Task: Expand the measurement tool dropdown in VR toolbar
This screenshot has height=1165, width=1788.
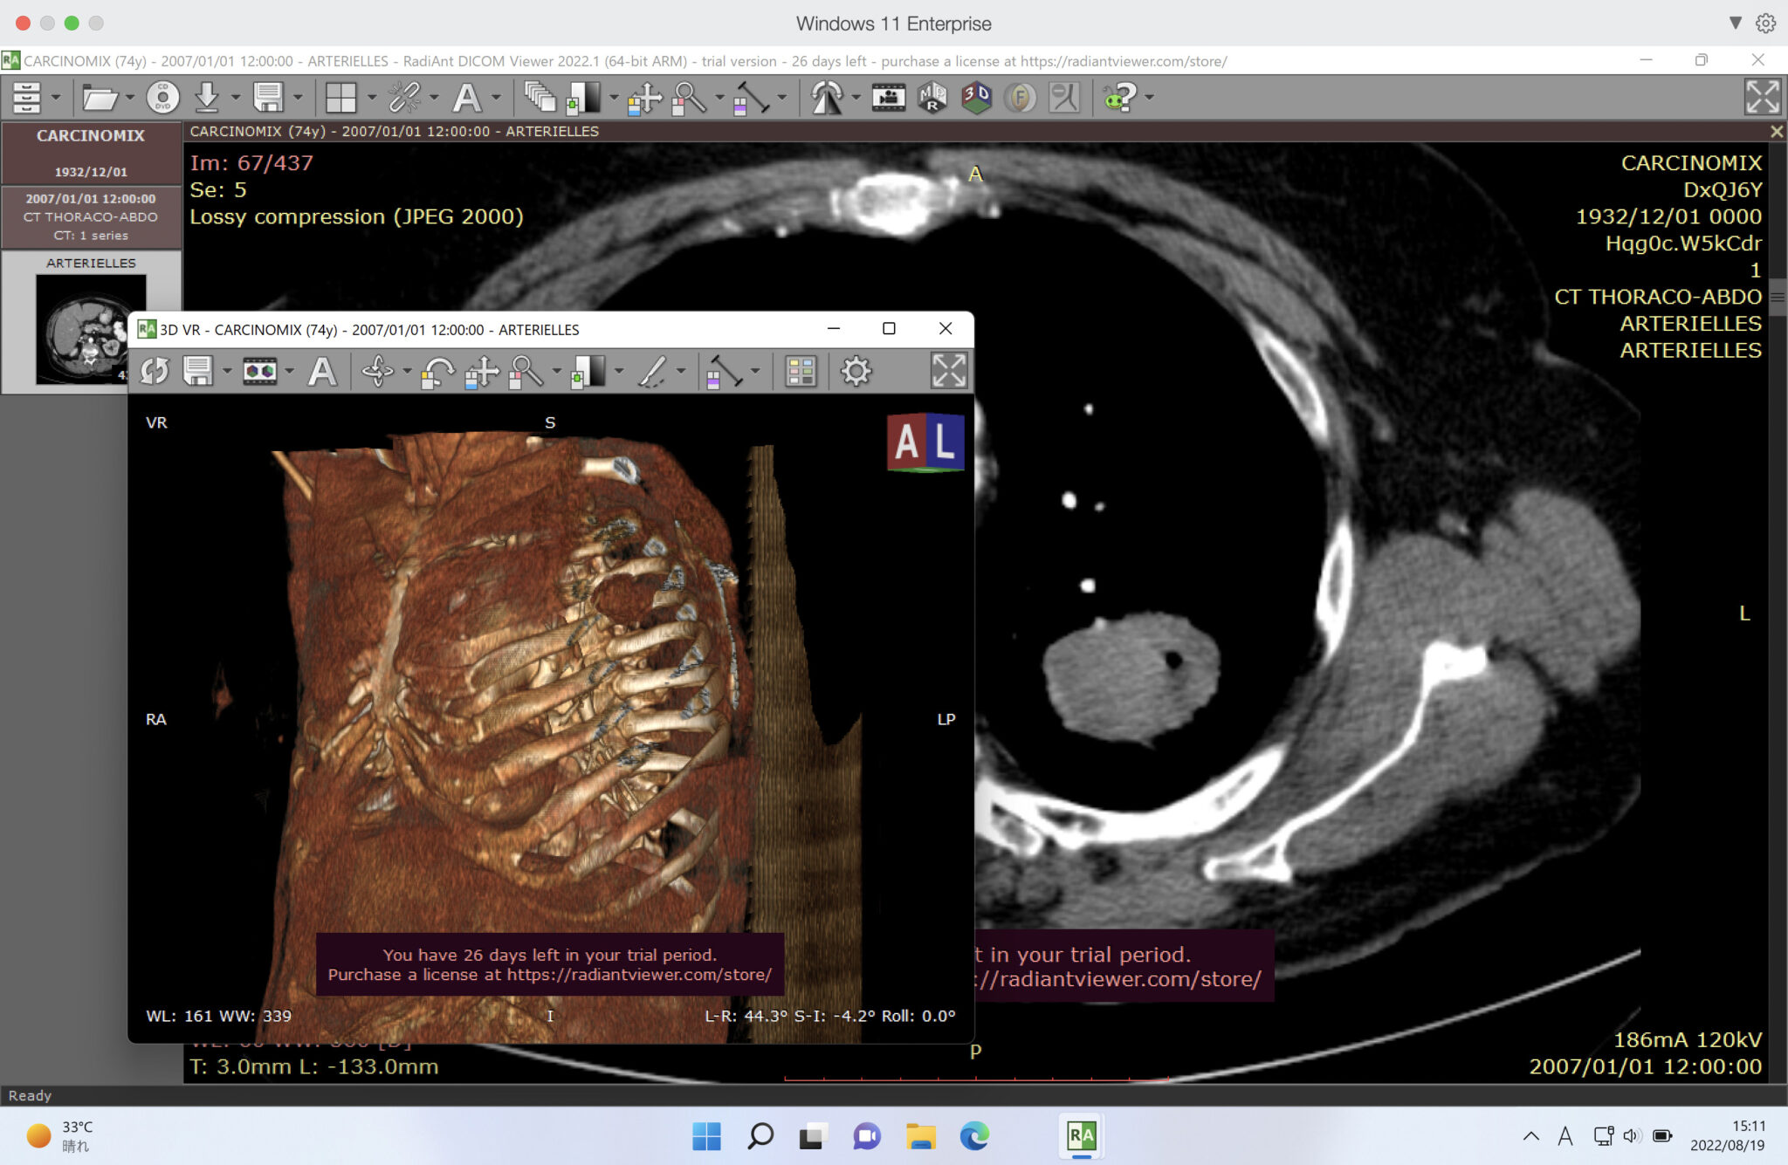Action: (x=756, y=372)
